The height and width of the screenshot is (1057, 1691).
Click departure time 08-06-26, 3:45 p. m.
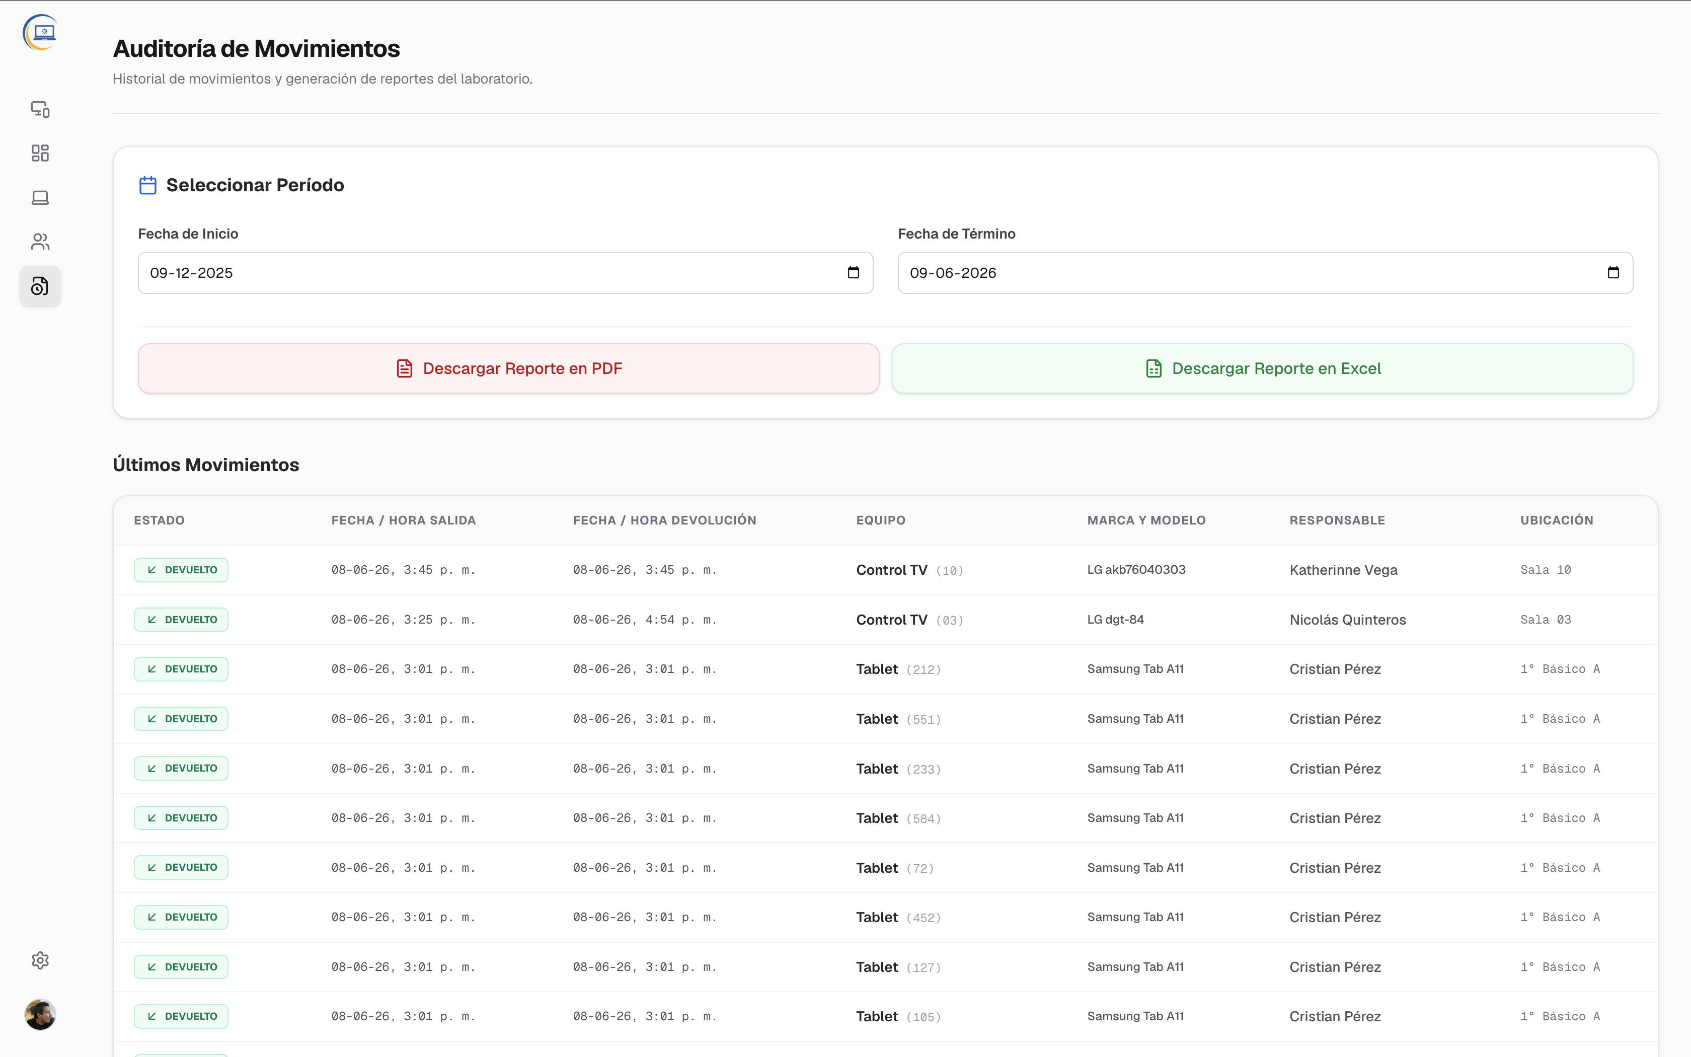403,570
